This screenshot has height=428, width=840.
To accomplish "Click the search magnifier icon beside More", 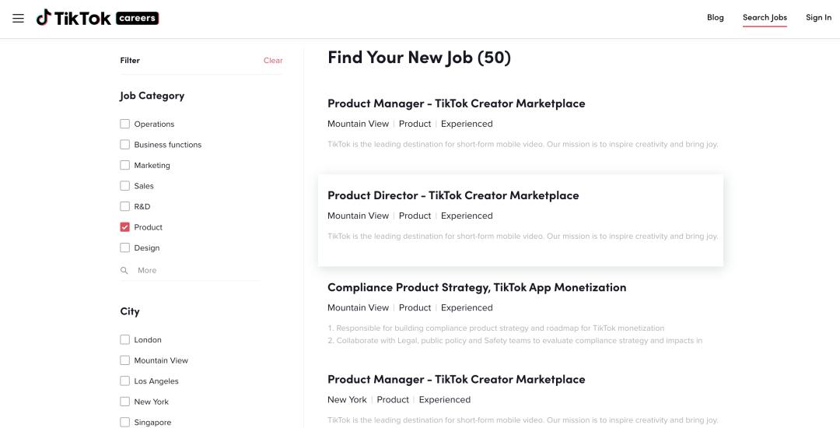I will (124, 271).
